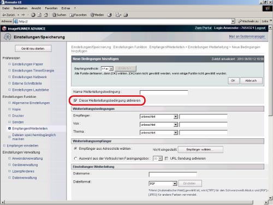Click the Empfänger condition text field
The width and height of the screenshot is (273, 205).
click(203, 116)
